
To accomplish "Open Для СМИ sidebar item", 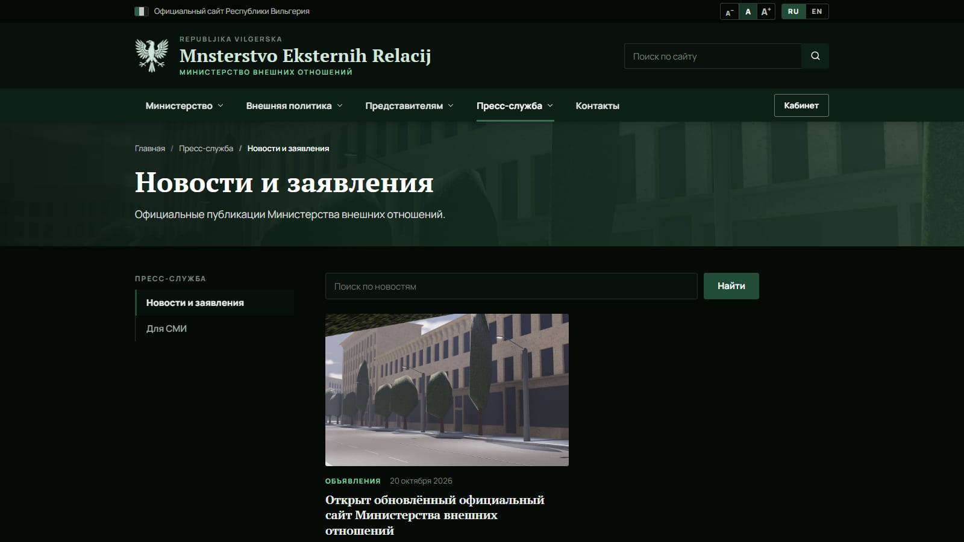I will tap(214, 329).
